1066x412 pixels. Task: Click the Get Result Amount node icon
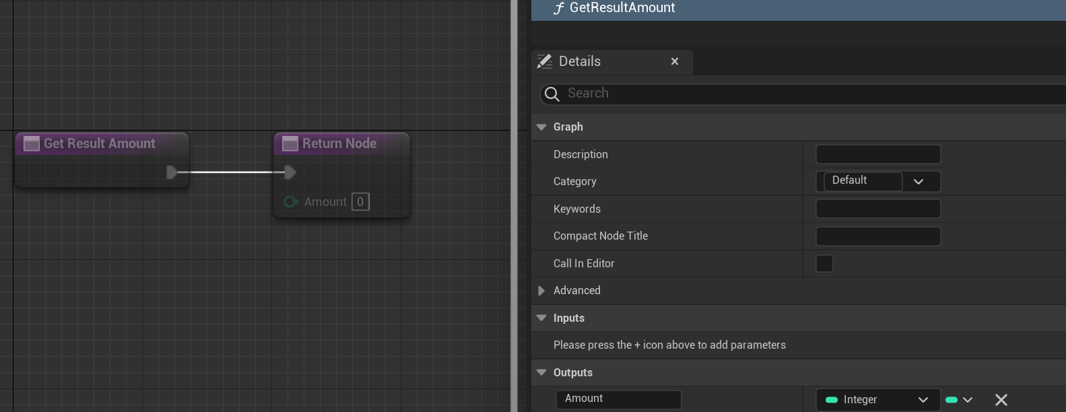(x=32, y=144)
